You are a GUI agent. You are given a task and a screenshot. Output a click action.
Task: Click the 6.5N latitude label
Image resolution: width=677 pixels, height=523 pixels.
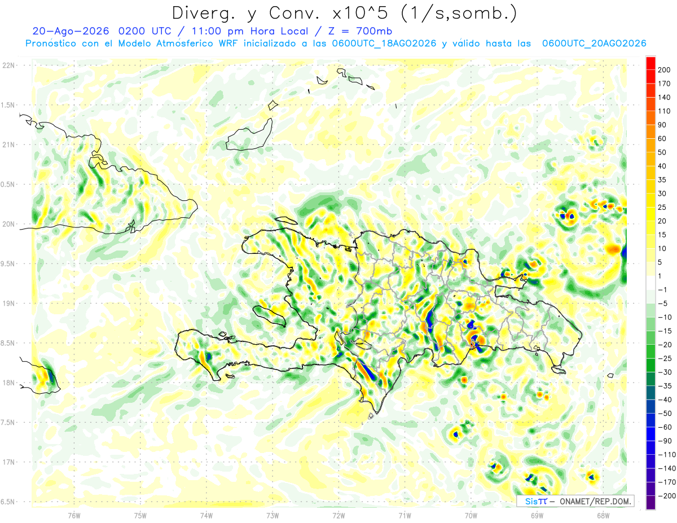point(8,502)
